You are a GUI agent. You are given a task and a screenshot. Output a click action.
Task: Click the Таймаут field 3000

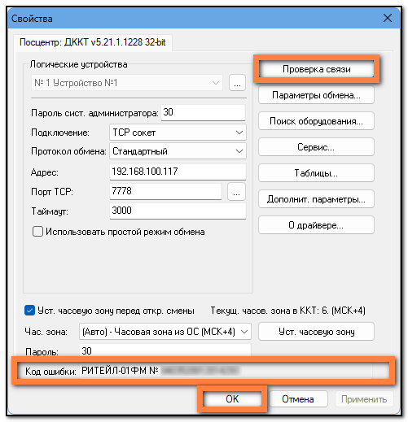[178, 211]
